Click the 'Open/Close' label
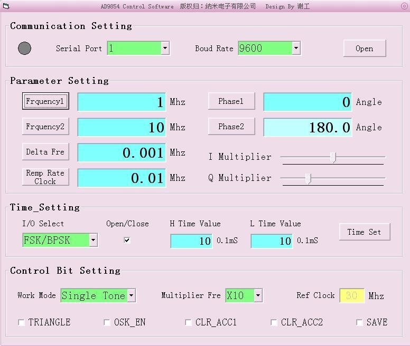This screenshot has width=410, height=346. pyautogui.click(x=128, y=224)
